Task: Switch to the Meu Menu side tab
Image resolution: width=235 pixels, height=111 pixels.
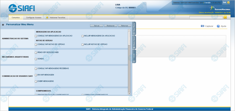Action: (134, 28)
